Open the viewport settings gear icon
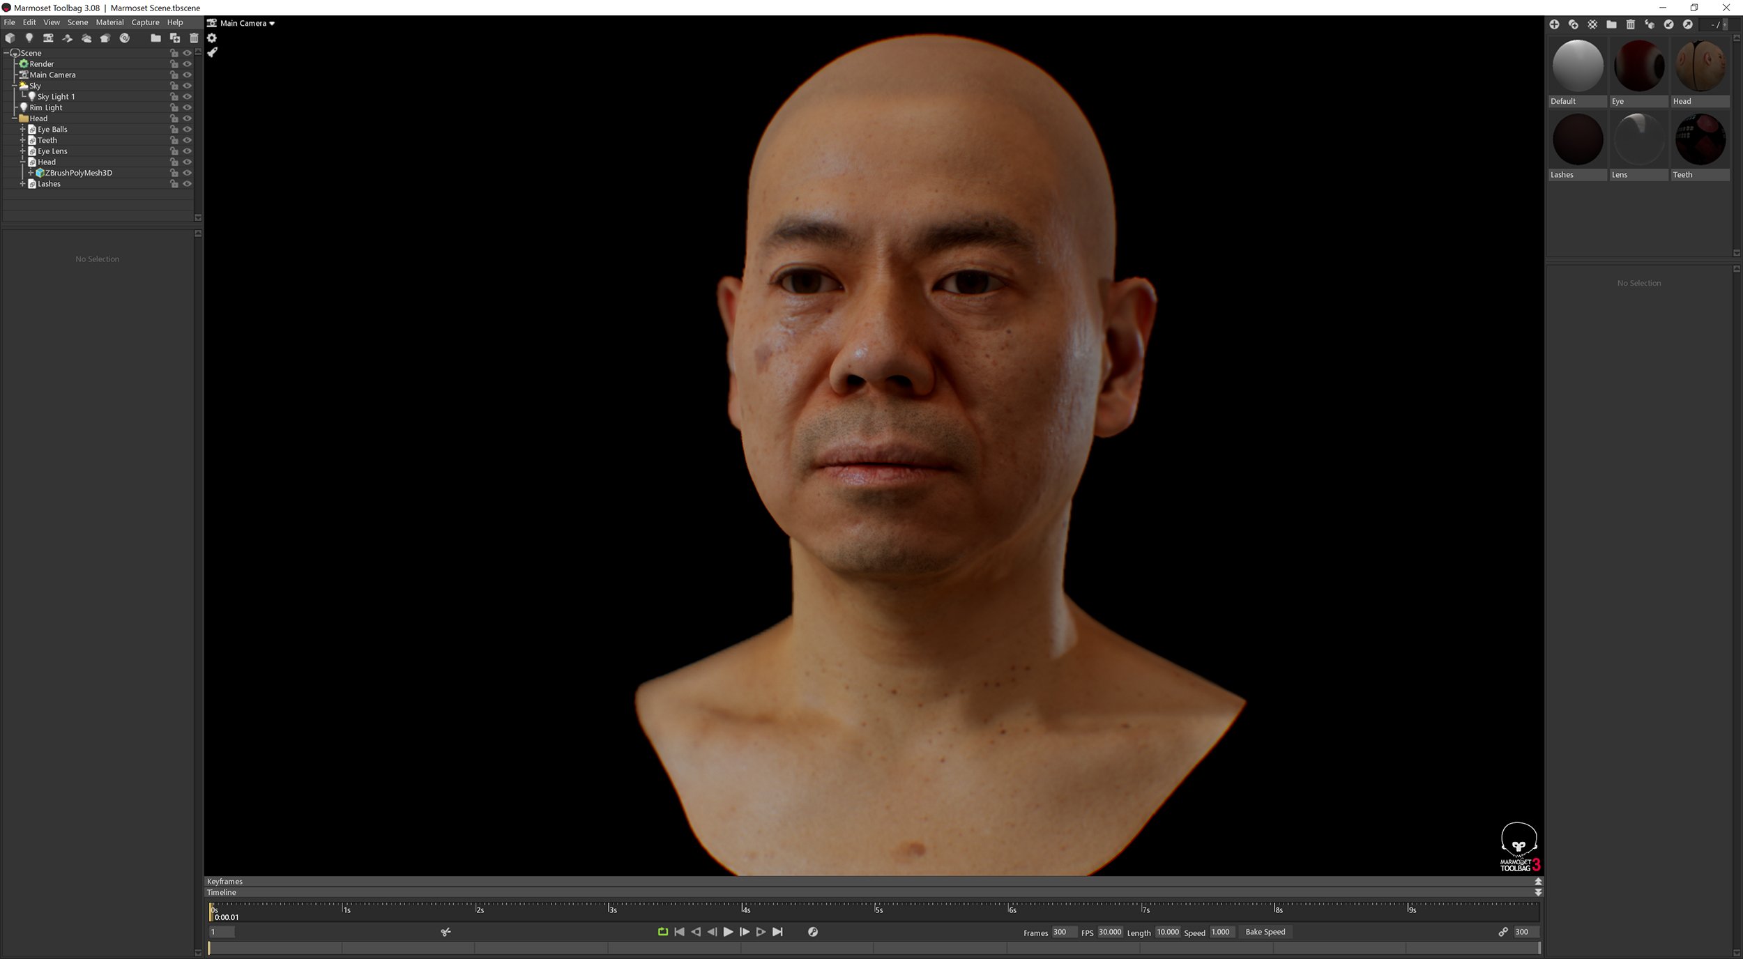Viewport: 1743px width, 959px height. (x=212, y=38)
